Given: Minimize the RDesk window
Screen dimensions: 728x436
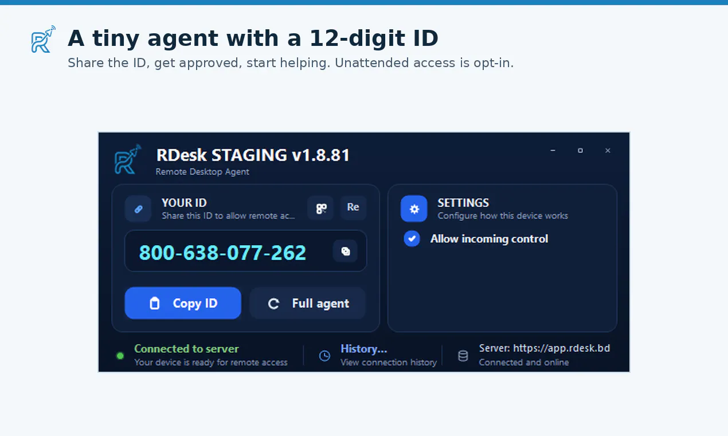Looking at the screenshot, I should tap(553, 150).
